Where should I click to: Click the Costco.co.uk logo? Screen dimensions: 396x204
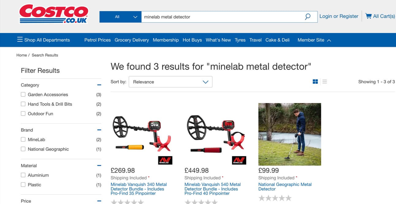pyautogui.click(x=54, y=14)
